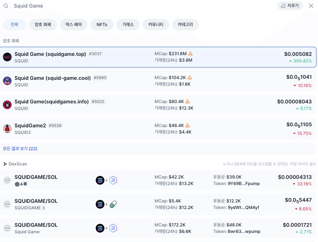Open SQUIDGAME/SOL pair with token 9Y69B...Fpump
This screenshot has height=242, width=318.
(x=158, y=180)
